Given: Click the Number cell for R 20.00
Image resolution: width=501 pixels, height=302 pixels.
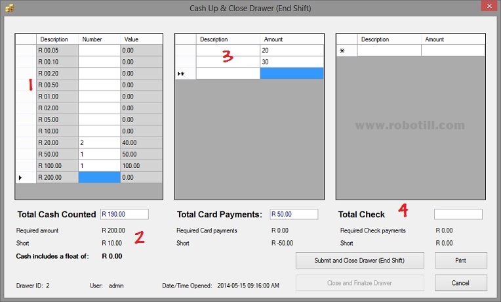Looking at the screenshot, I should pyautogui.click(x=99, y=142).
